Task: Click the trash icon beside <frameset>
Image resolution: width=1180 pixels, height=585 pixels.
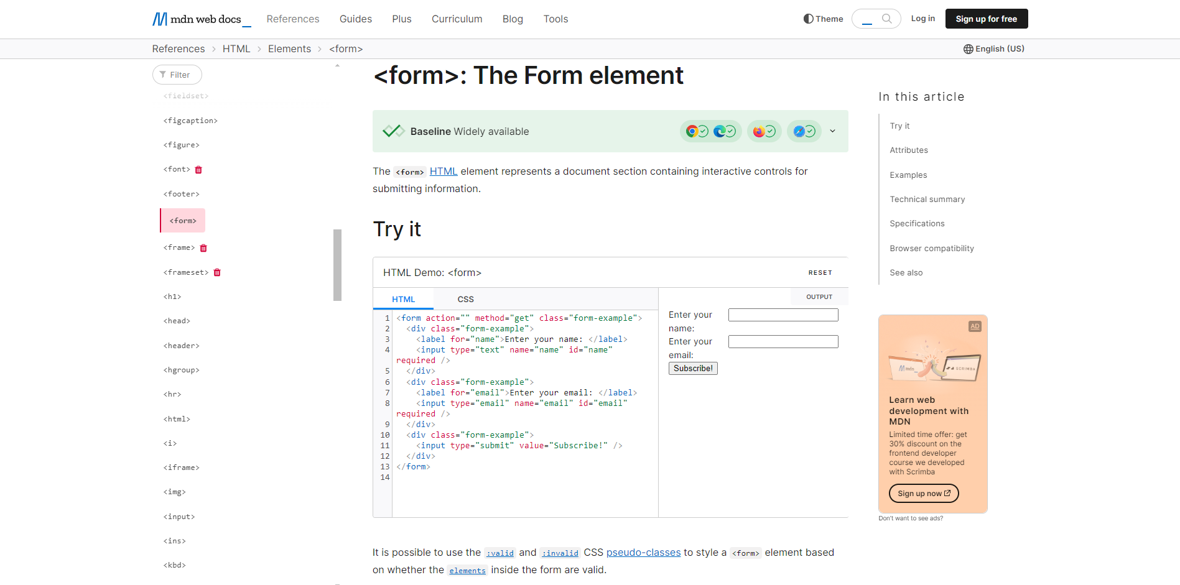Action: coord(217,272)
